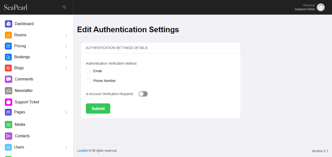Collapse sidebar using the hamburger menu icon

pos(64,7)
